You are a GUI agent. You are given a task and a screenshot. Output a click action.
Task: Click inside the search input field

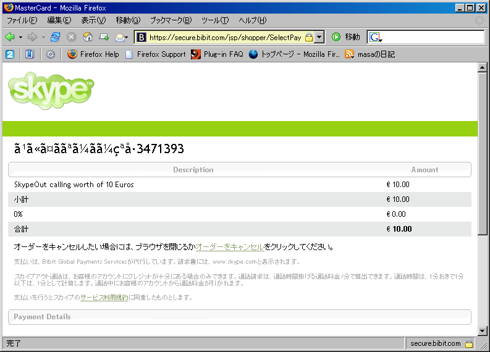[x=433, y=37]
